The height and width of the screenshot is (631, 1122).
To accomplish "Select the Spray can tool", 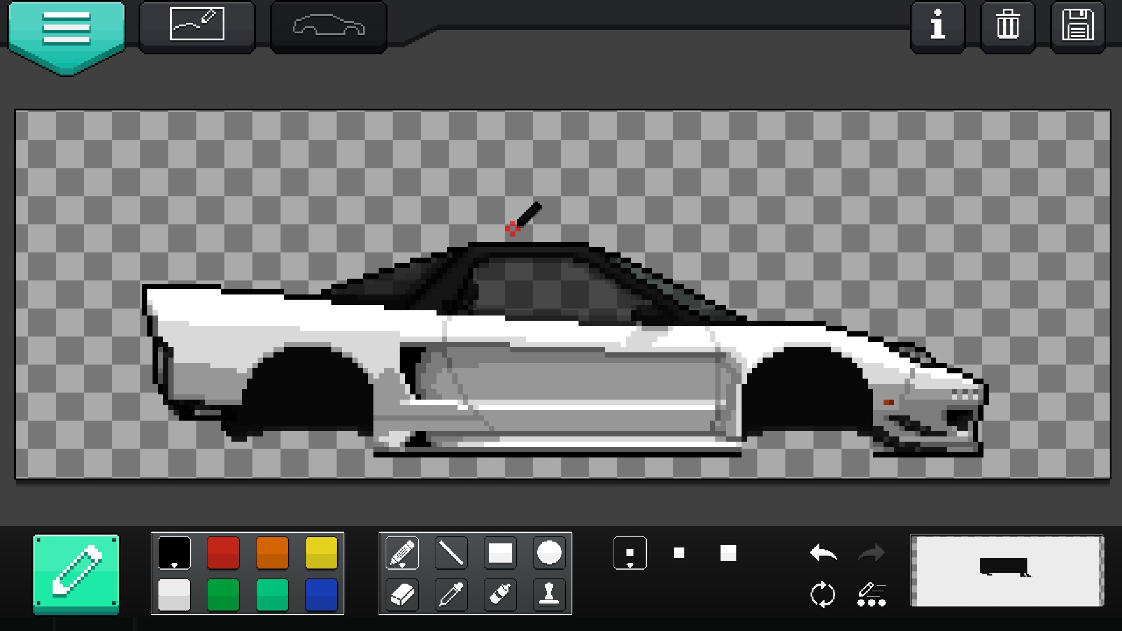I will click(x=500, y=595).
